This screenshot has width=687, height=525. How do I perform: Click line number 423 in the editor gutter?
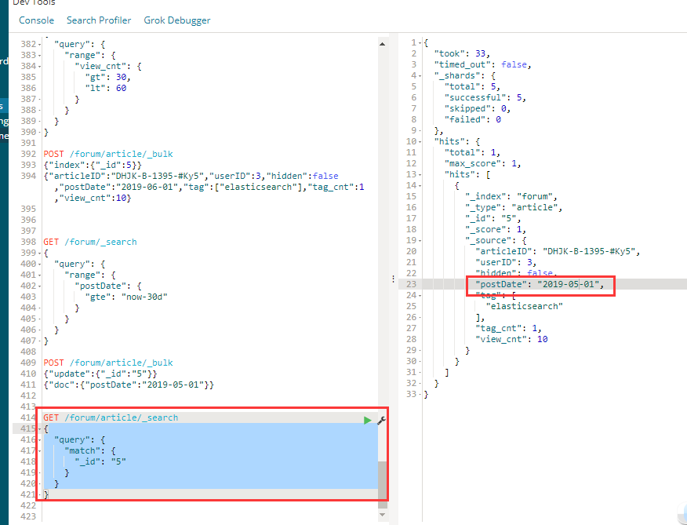(x=28, y=516)
